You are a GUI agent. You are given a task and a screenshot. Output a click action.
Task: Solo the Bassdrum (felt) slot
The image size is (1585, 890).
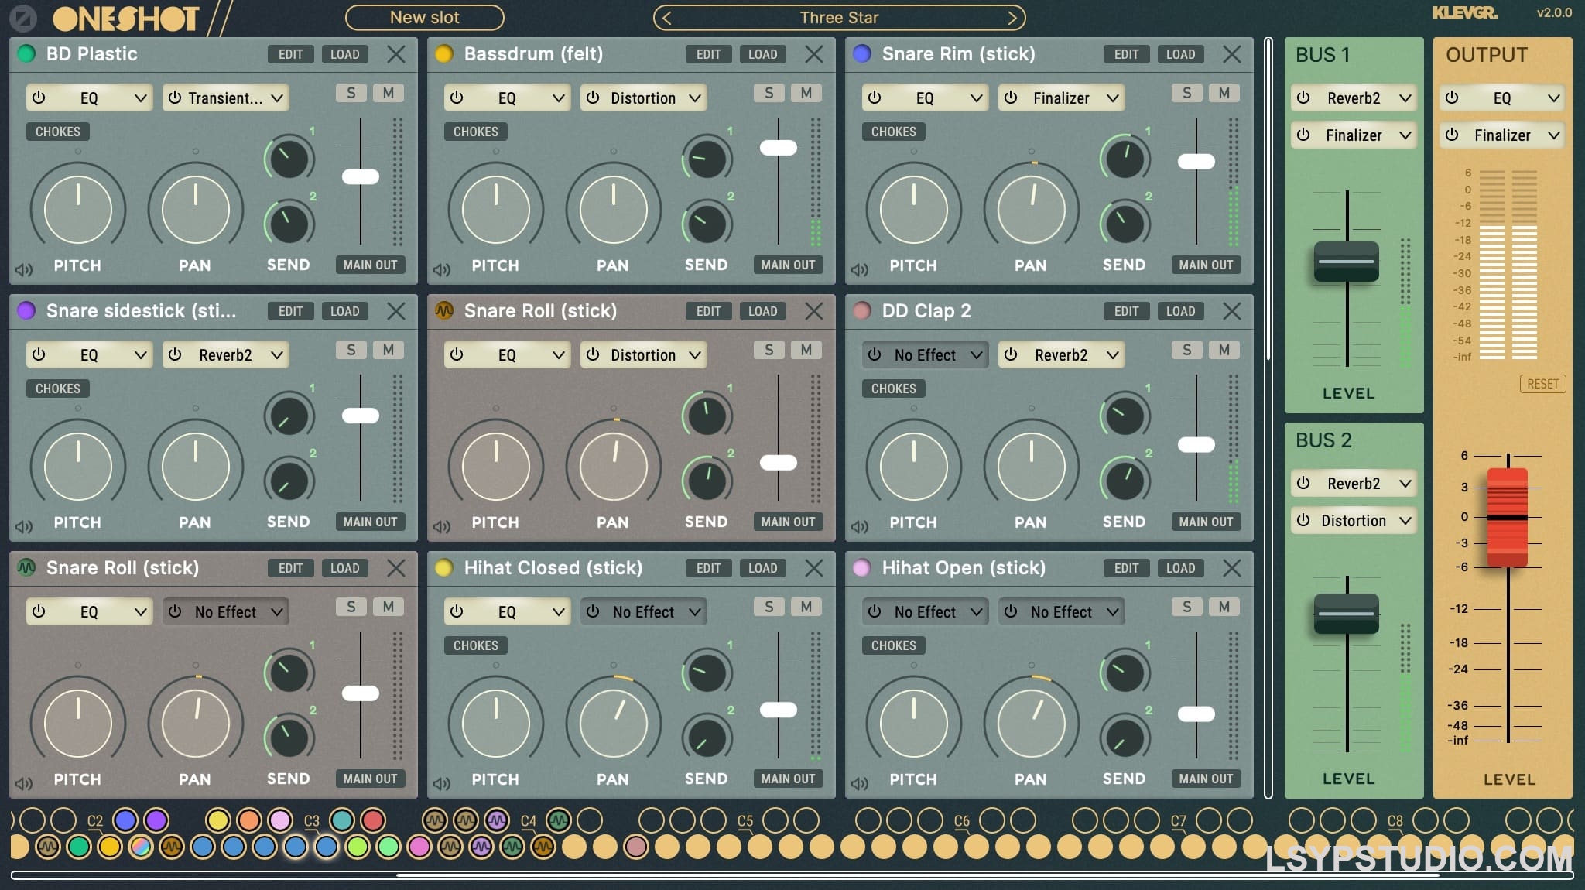[769, 93]
